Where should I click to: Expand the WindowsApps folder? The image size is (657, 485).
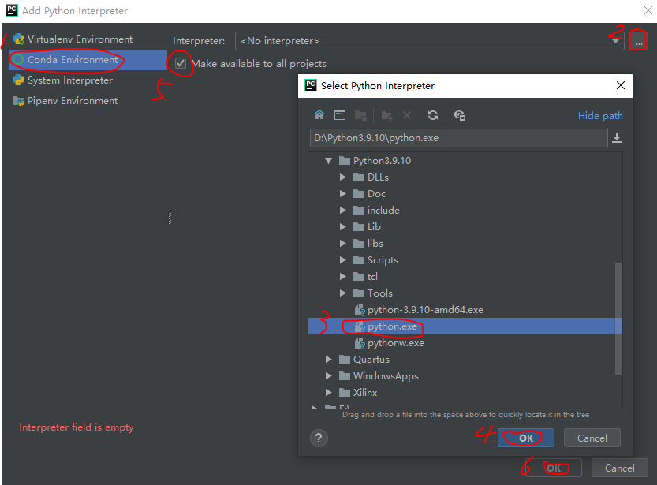[x=328, y=376]
